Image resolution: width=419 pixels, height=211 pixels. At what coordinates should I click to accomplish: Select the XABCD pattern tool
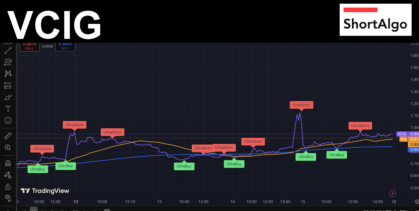click(8, 74)
